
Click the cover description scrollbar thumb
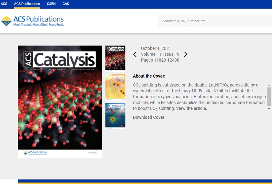pyautogui.click(x=269, y=97)
